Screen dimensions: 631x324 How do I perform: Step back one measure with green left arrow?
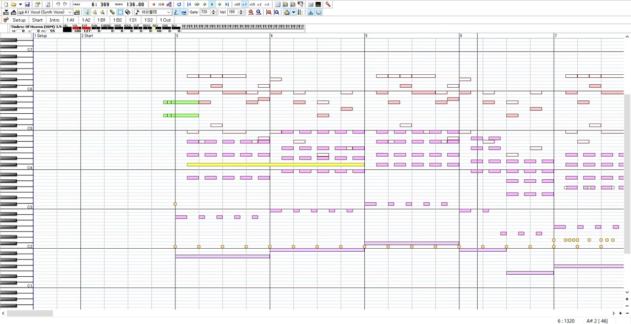click(x=205, y=4)
